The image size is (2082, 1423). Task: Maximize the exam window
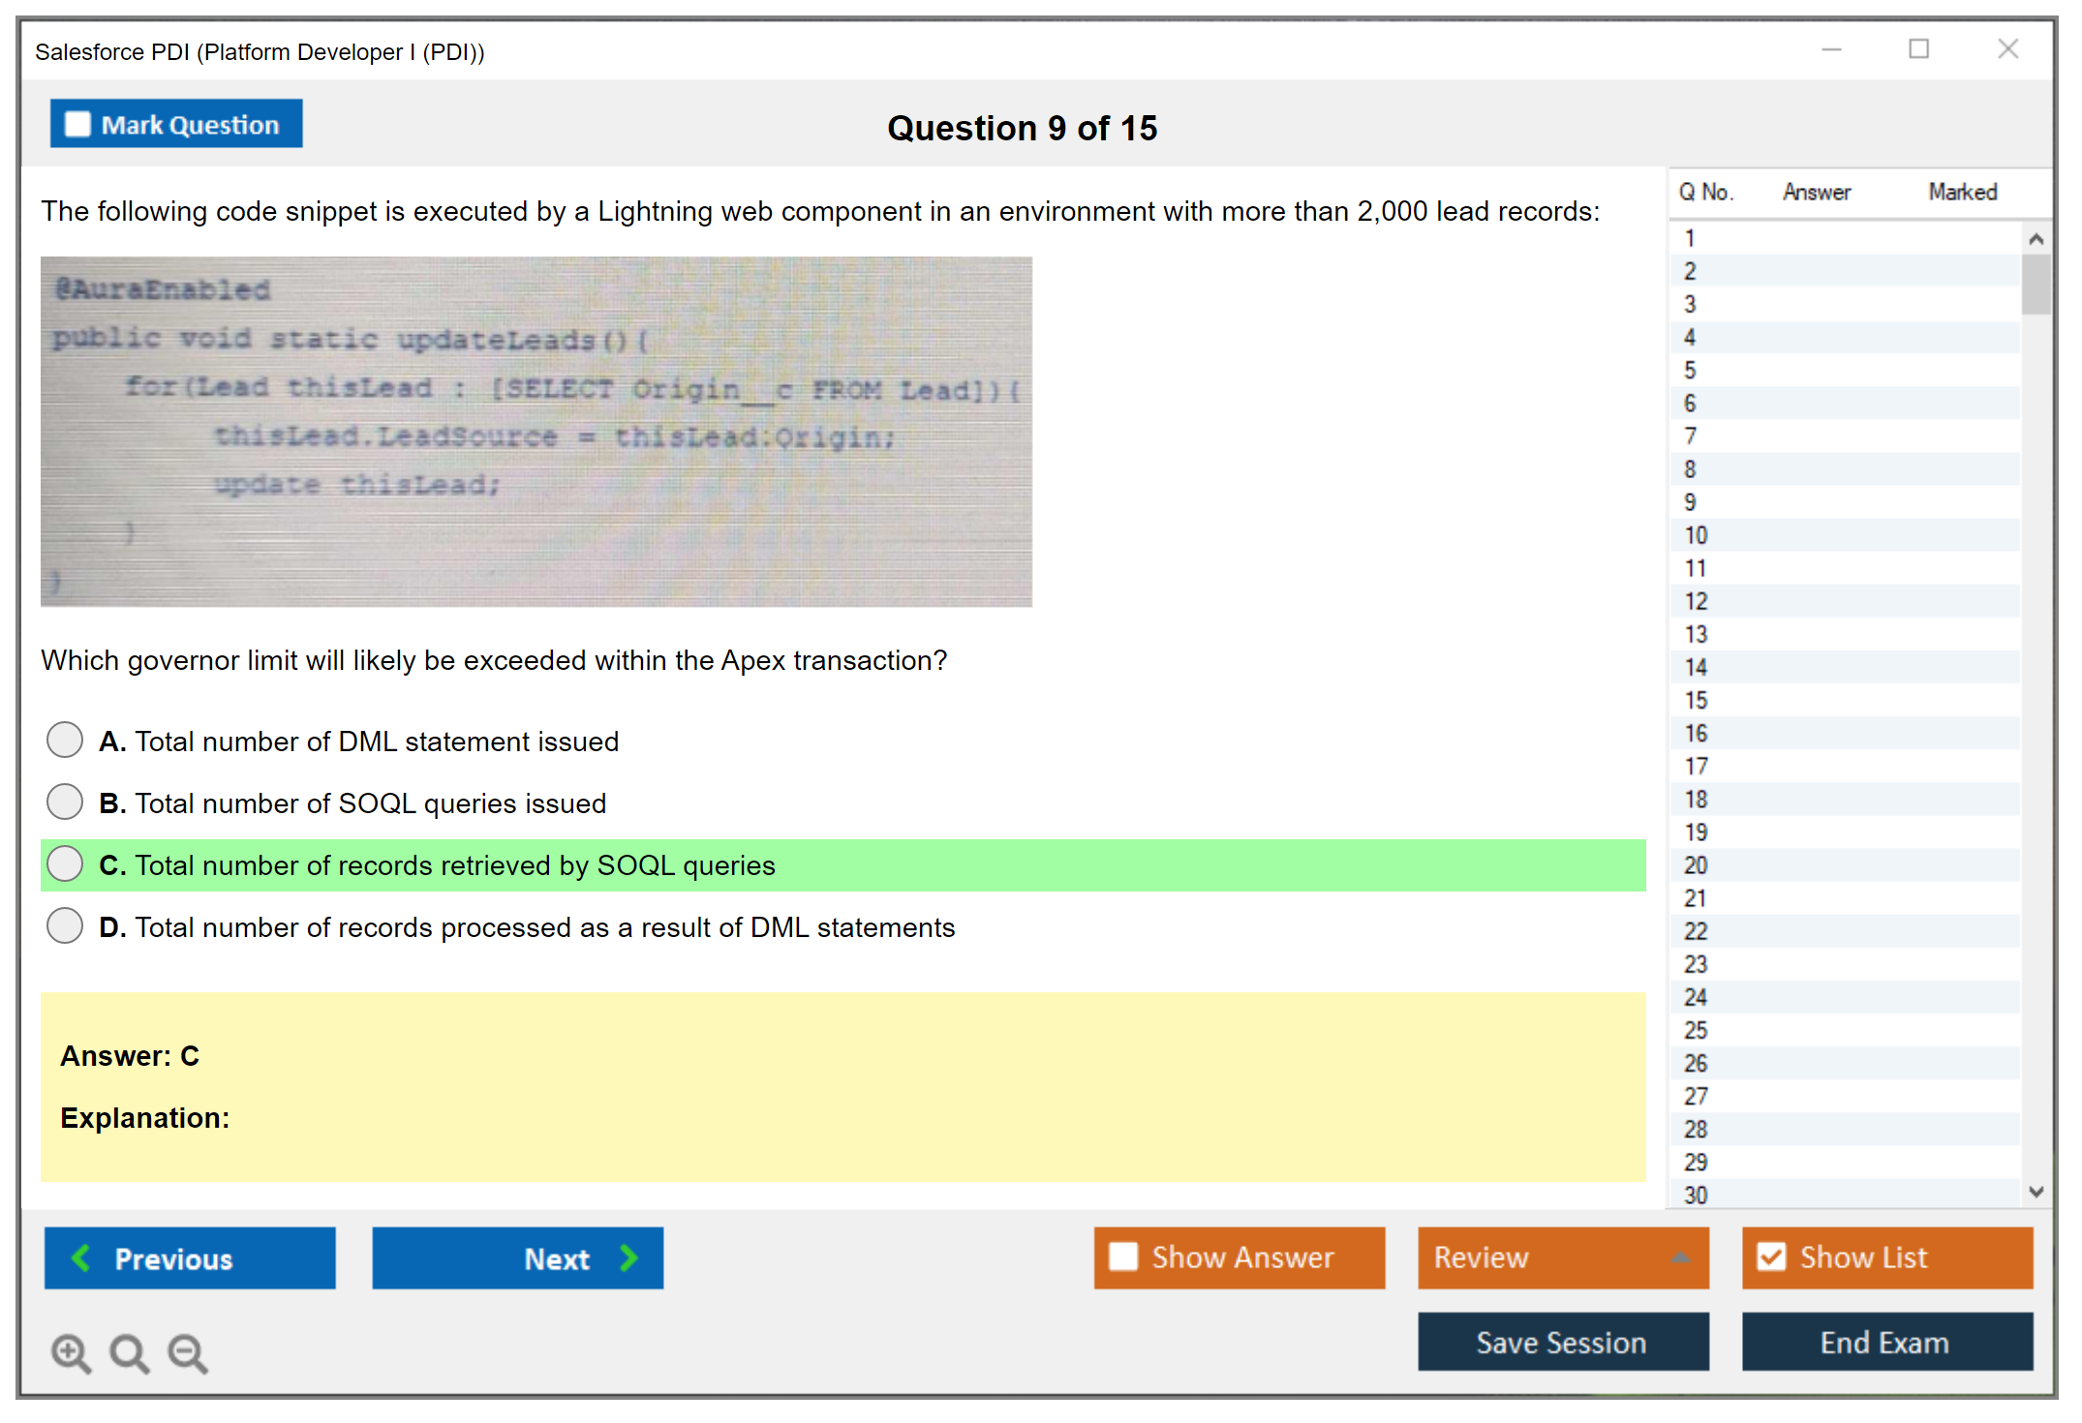tap(1918, 49)
